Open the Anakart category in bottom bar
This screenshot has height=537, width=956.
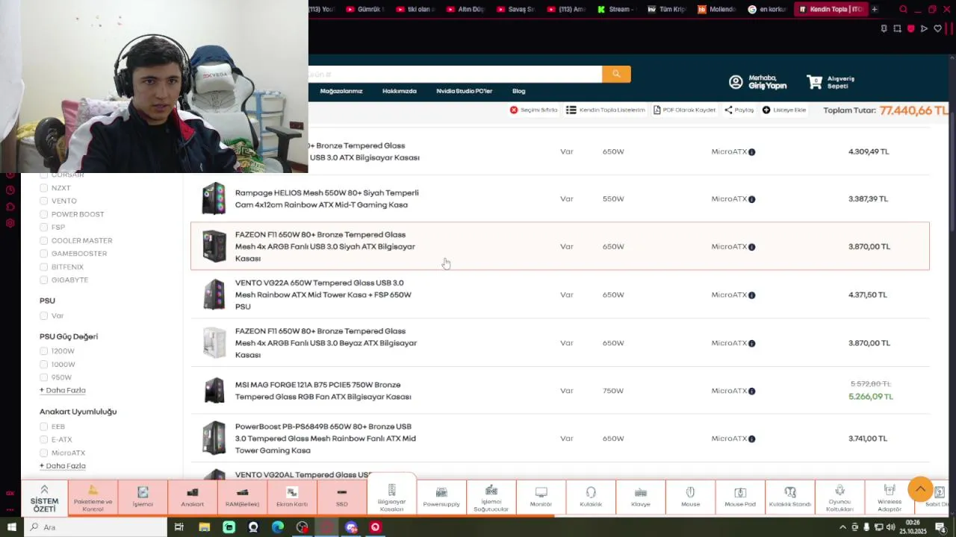tap(192, 497)
